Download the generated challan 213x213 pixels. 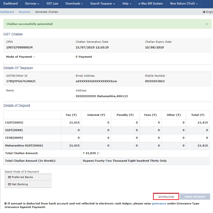(166, 197)
